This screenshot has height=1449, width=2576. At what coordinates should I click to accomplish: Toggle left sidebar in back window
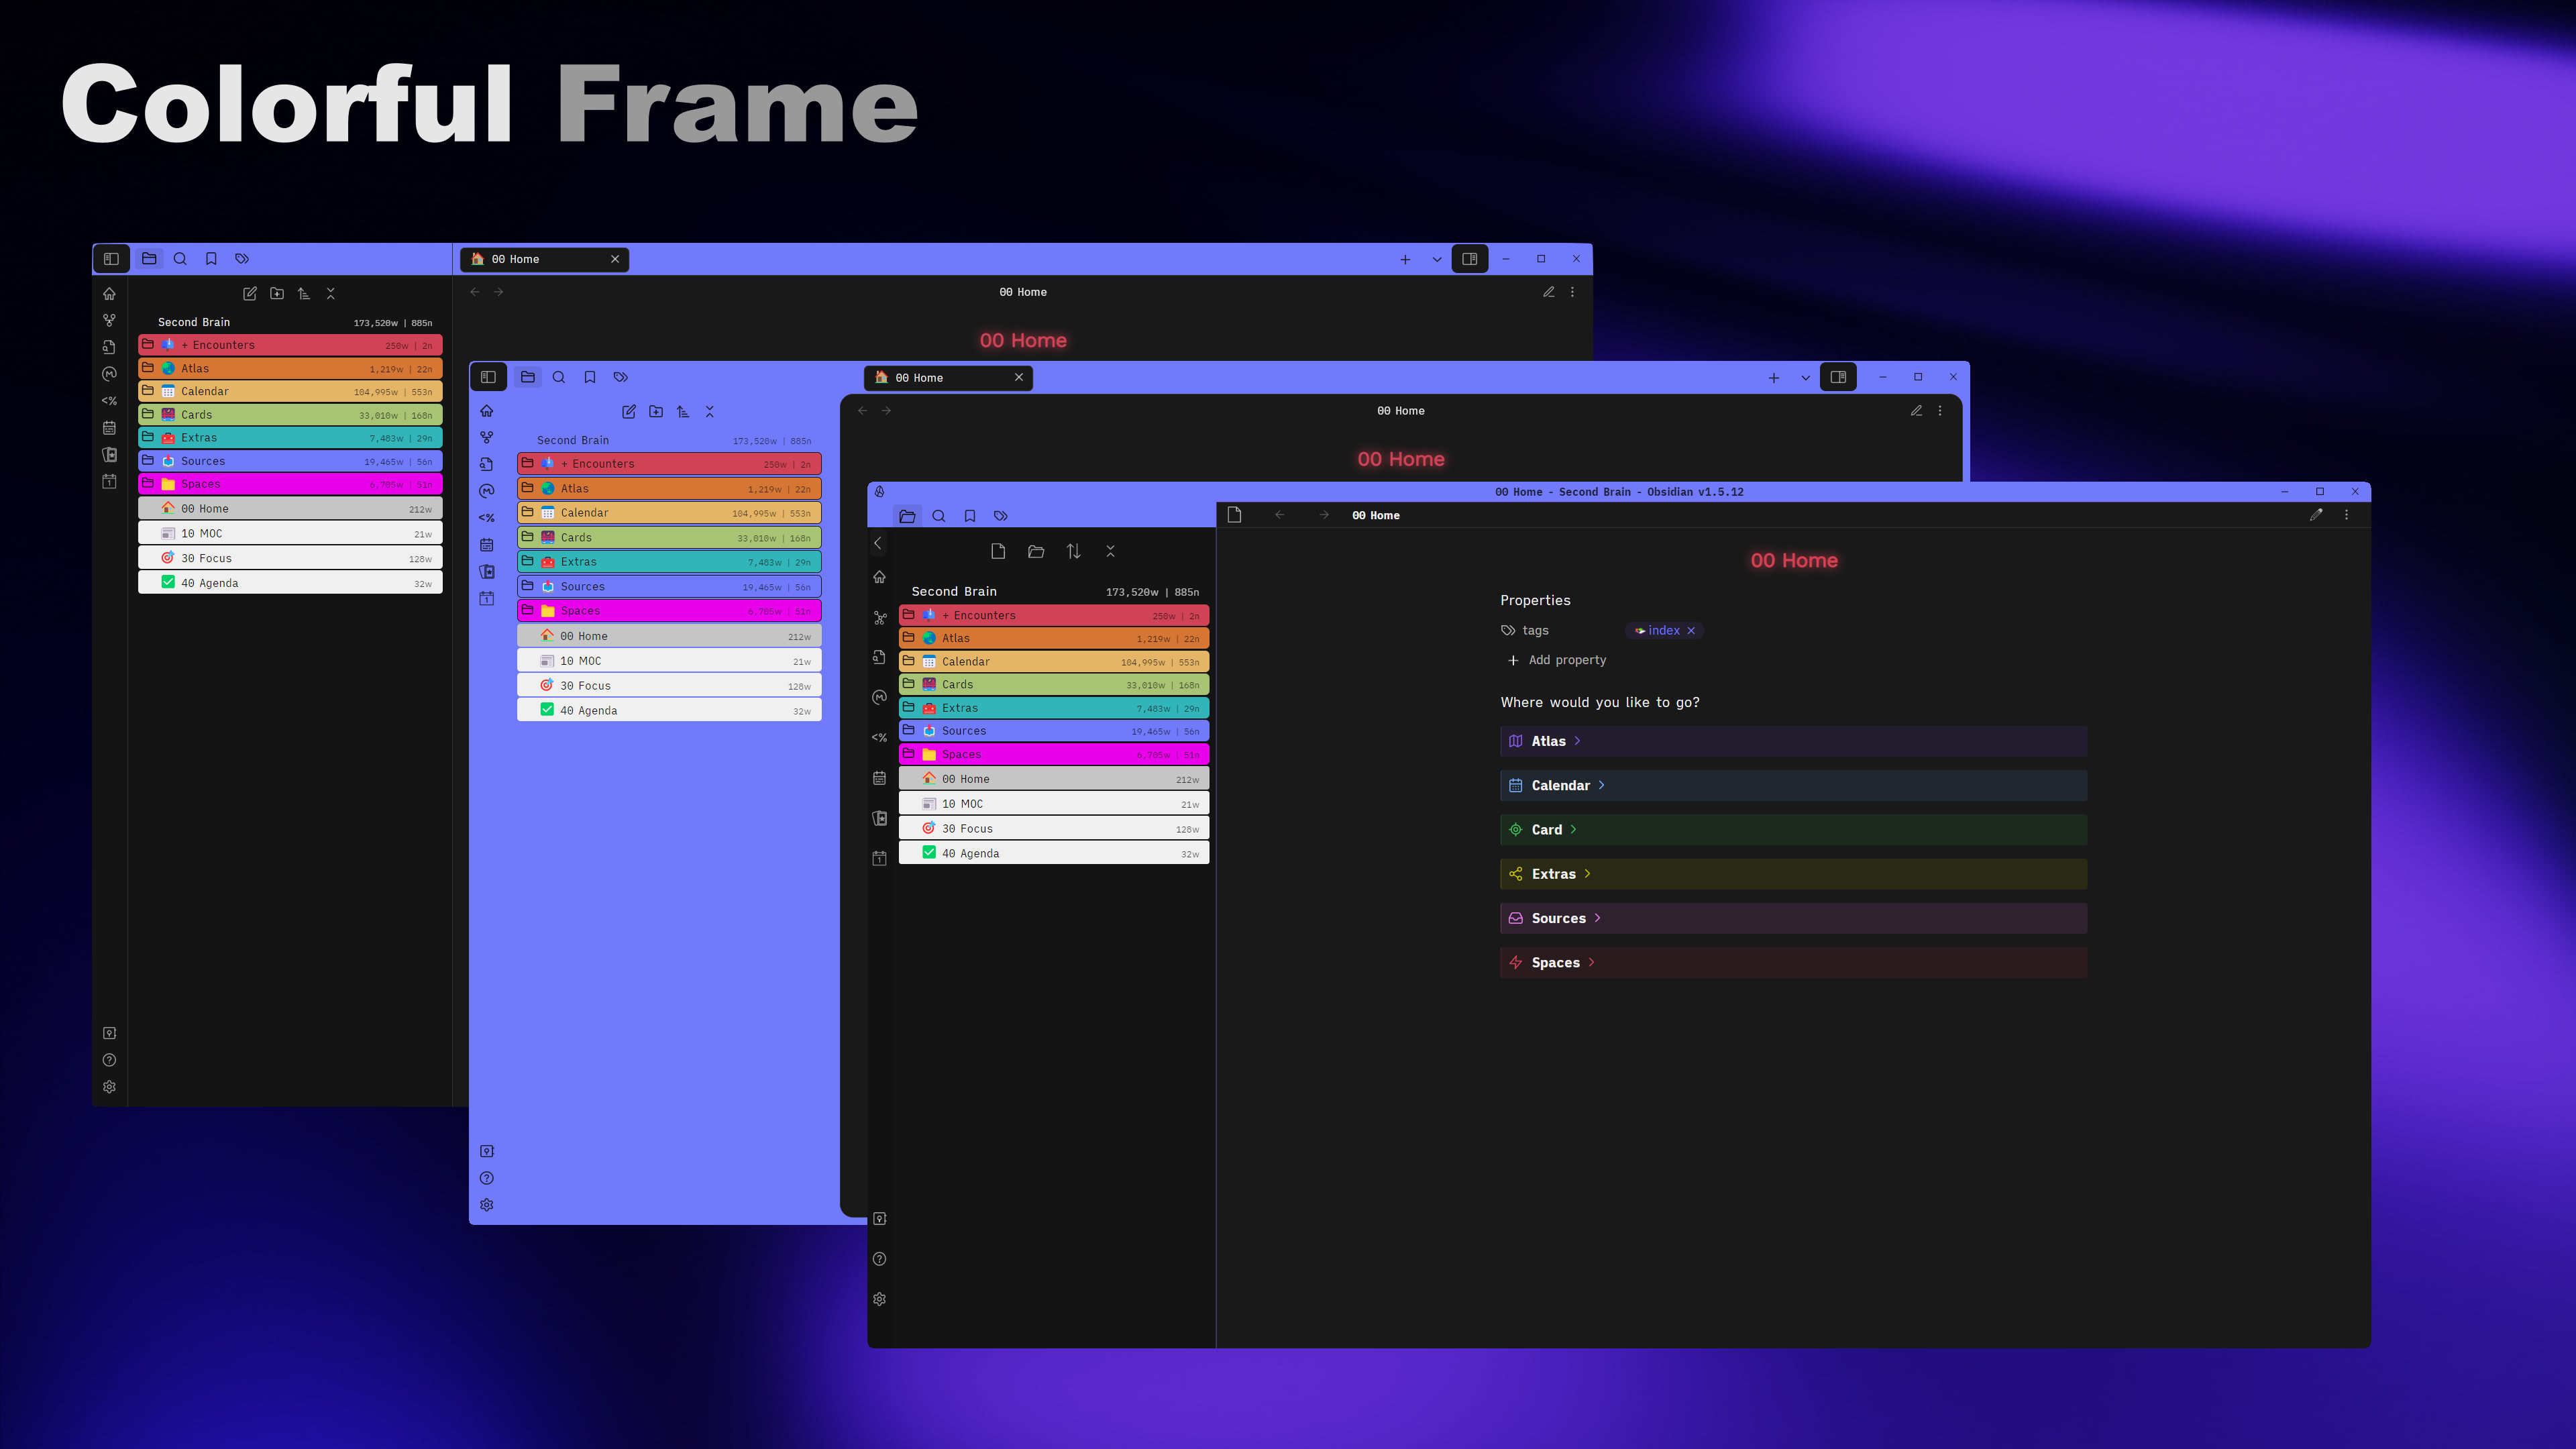click(111, 259)
